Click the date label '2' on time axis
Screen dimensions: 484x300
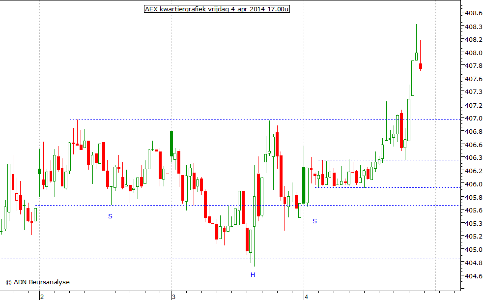42,297
